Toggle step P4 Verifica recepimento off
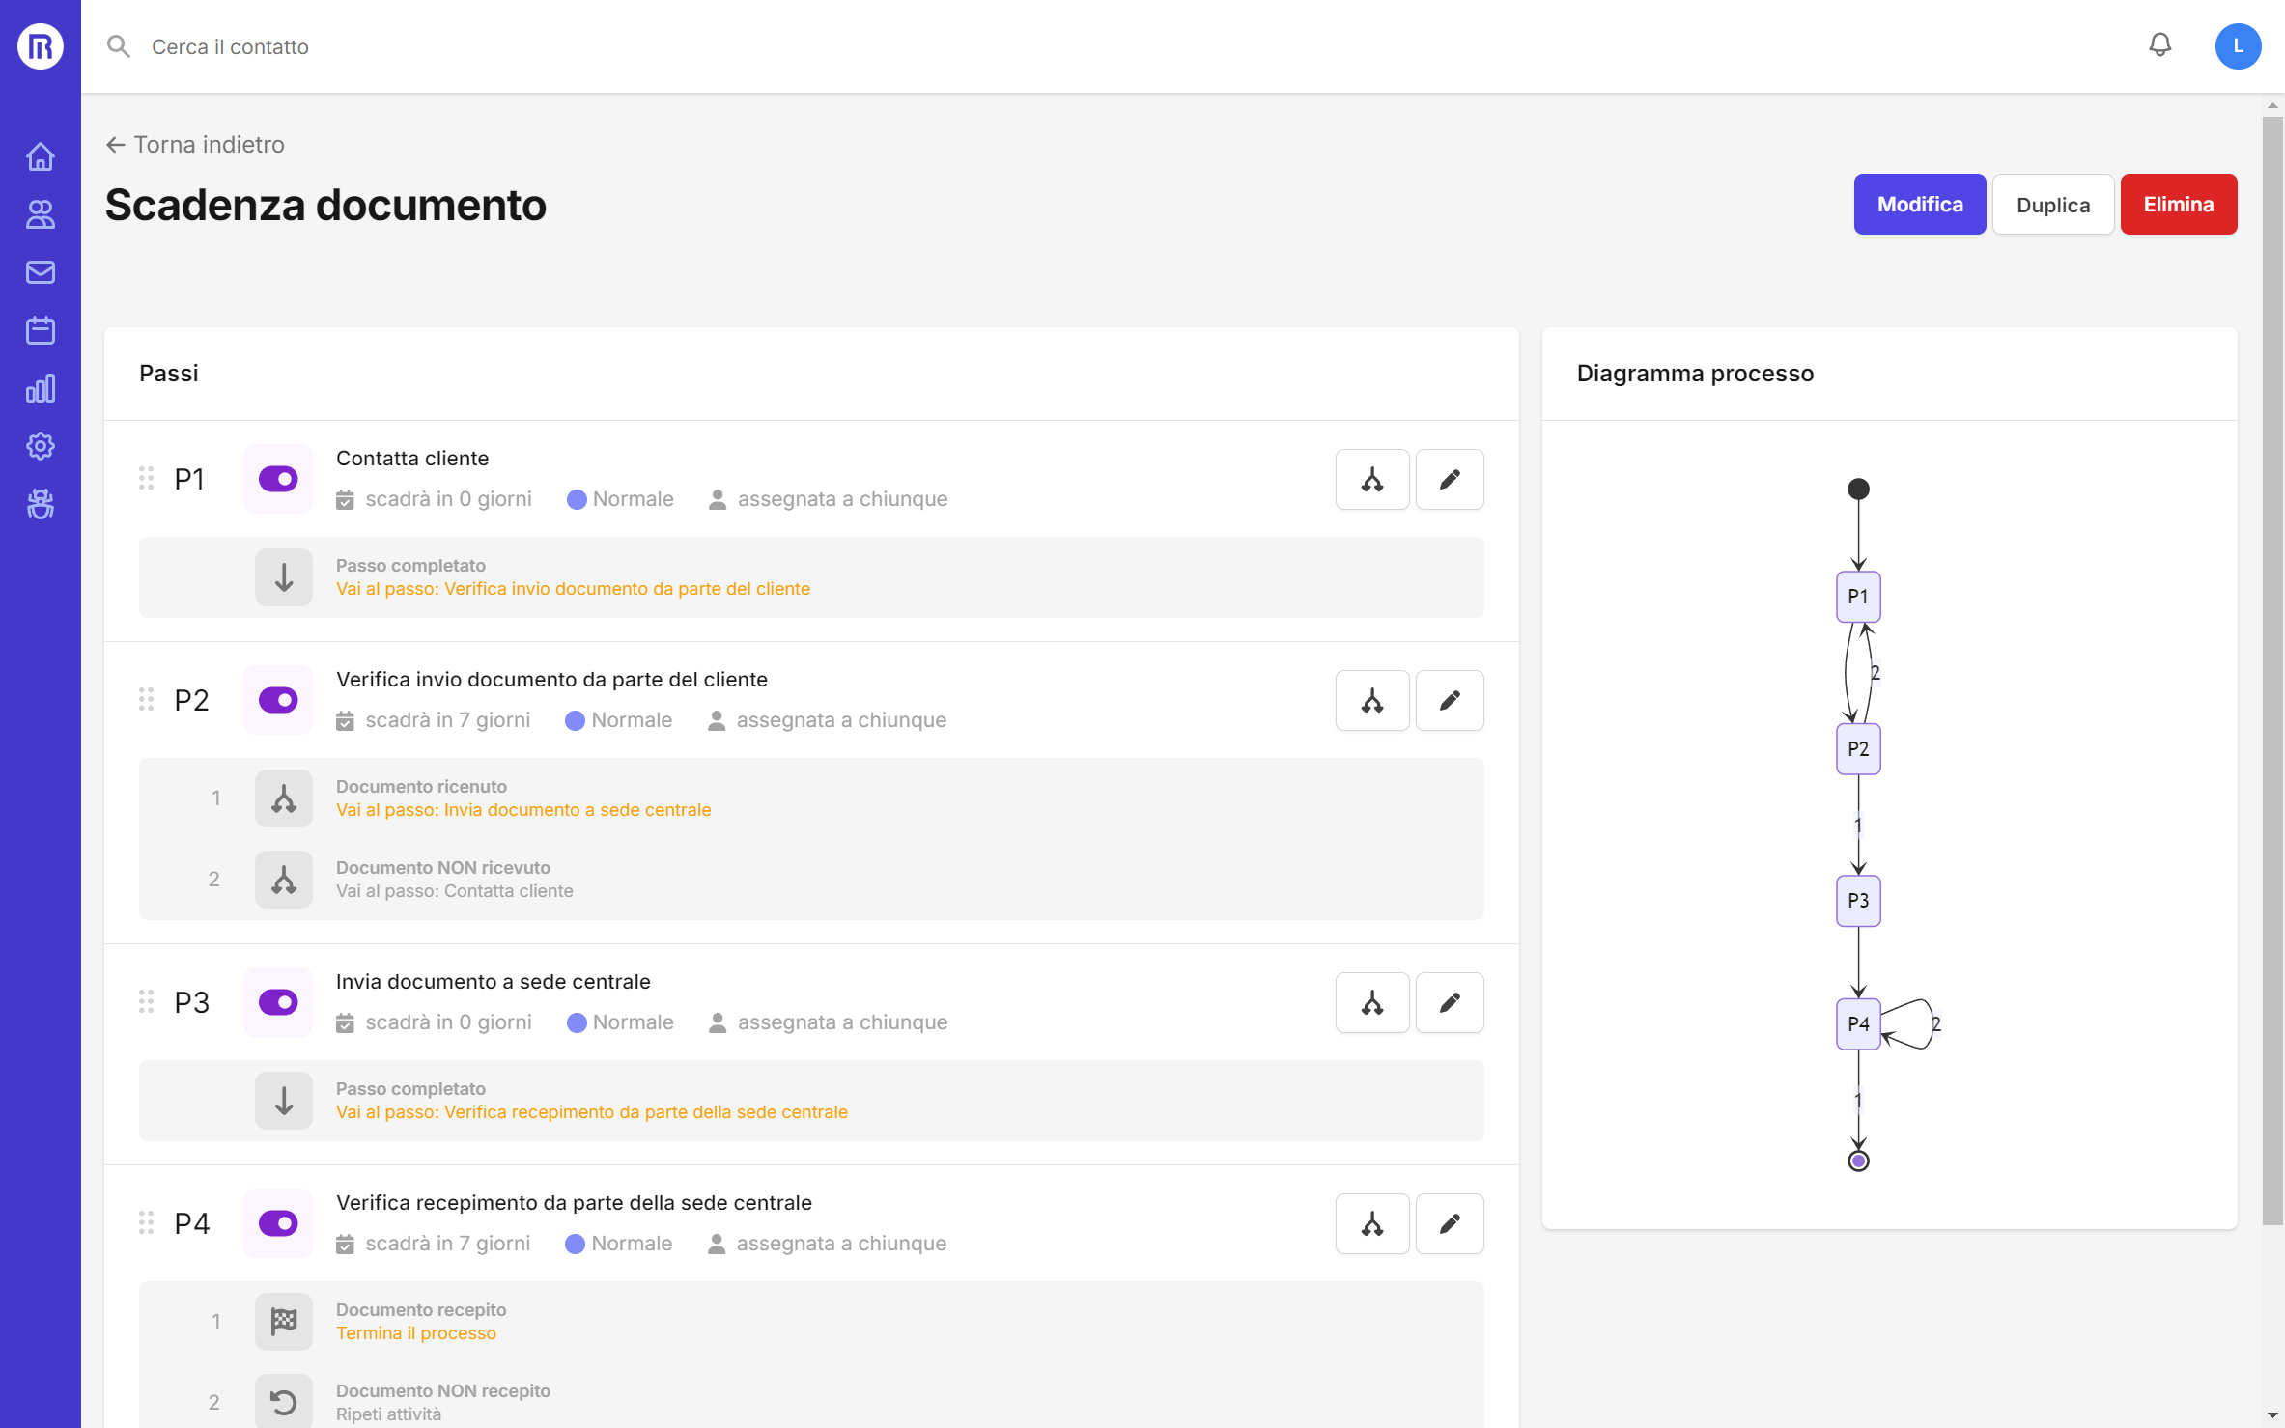2285x1428 pixels. 277,1223
